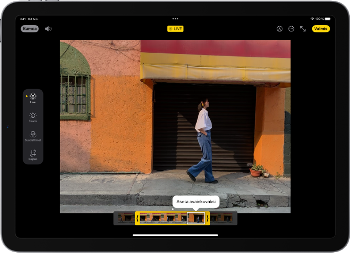Toggle the yellow LIVE badge off
This screenshot has width=350, height=253.
click(x=175, y=29)
